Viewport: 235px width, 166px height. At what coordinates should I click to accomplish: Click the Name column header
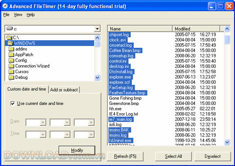pyautogui.click(x=140, y=29)
